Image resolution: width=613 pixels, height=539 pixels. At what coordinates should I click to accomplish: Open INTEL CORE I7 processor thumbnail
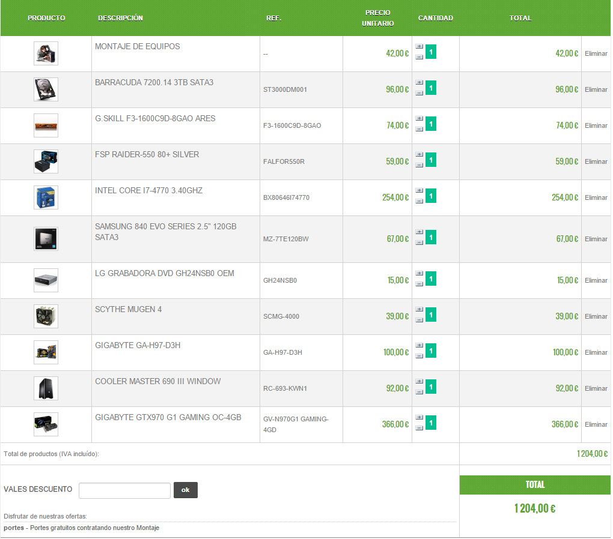click(46, 197)
